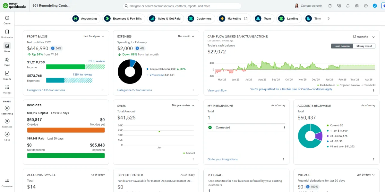Expand the This month expenses dropdown
The height and width of the screenshot is (192, 385).
[x=186, y=36]
